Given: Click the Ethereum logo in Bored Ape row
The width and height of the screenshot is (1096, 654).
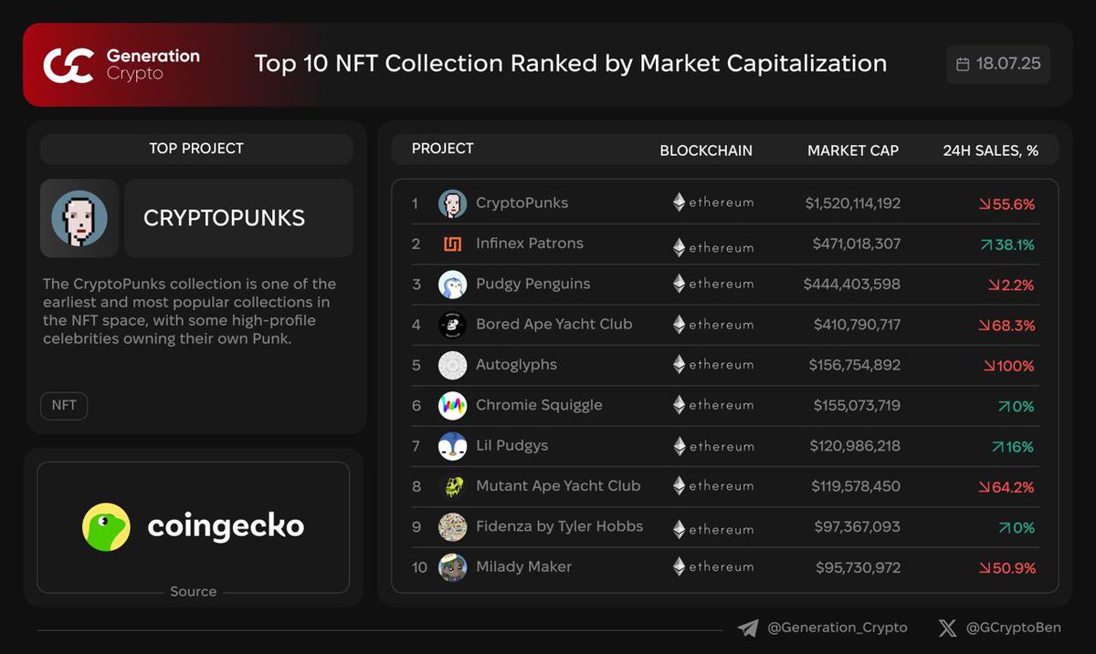Looking at the screenshot, I should coord(679,324).
